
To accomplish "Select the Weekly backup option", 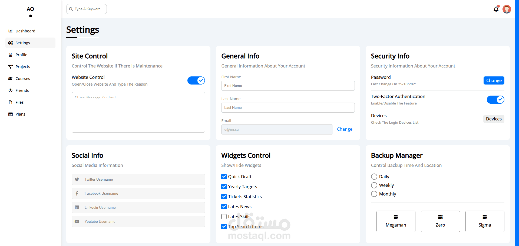I will tap(374, 185).
